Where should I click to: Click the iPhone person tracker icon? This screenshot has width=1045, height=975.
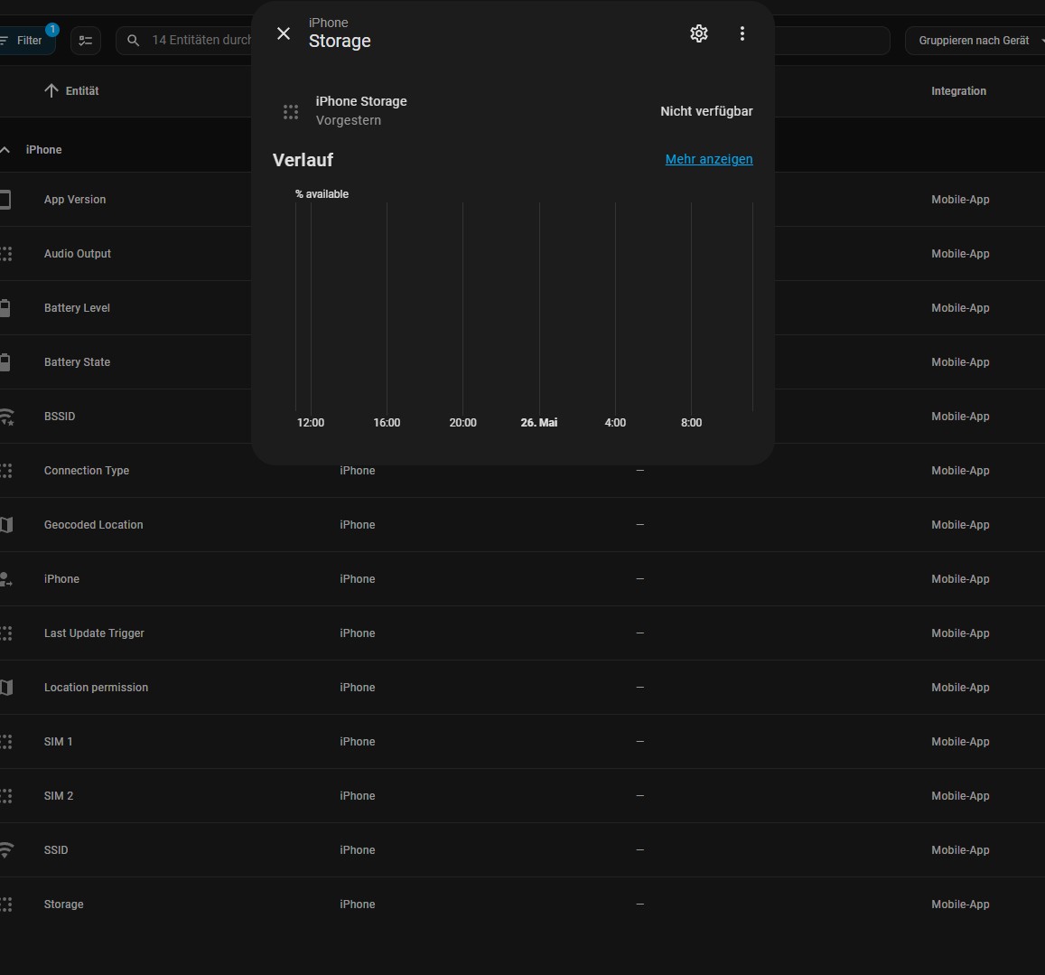pyautogui.click(x=6, y=579)
